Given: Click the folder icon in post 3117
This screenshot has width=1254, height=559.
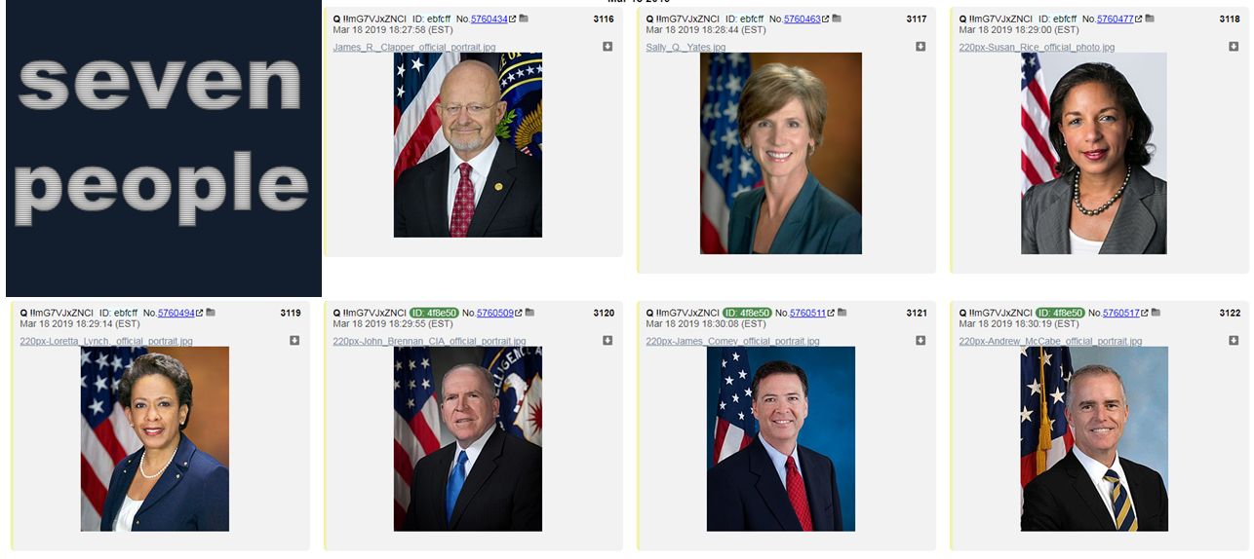Looking at the screenshot, I should click(x=837, y=19).
